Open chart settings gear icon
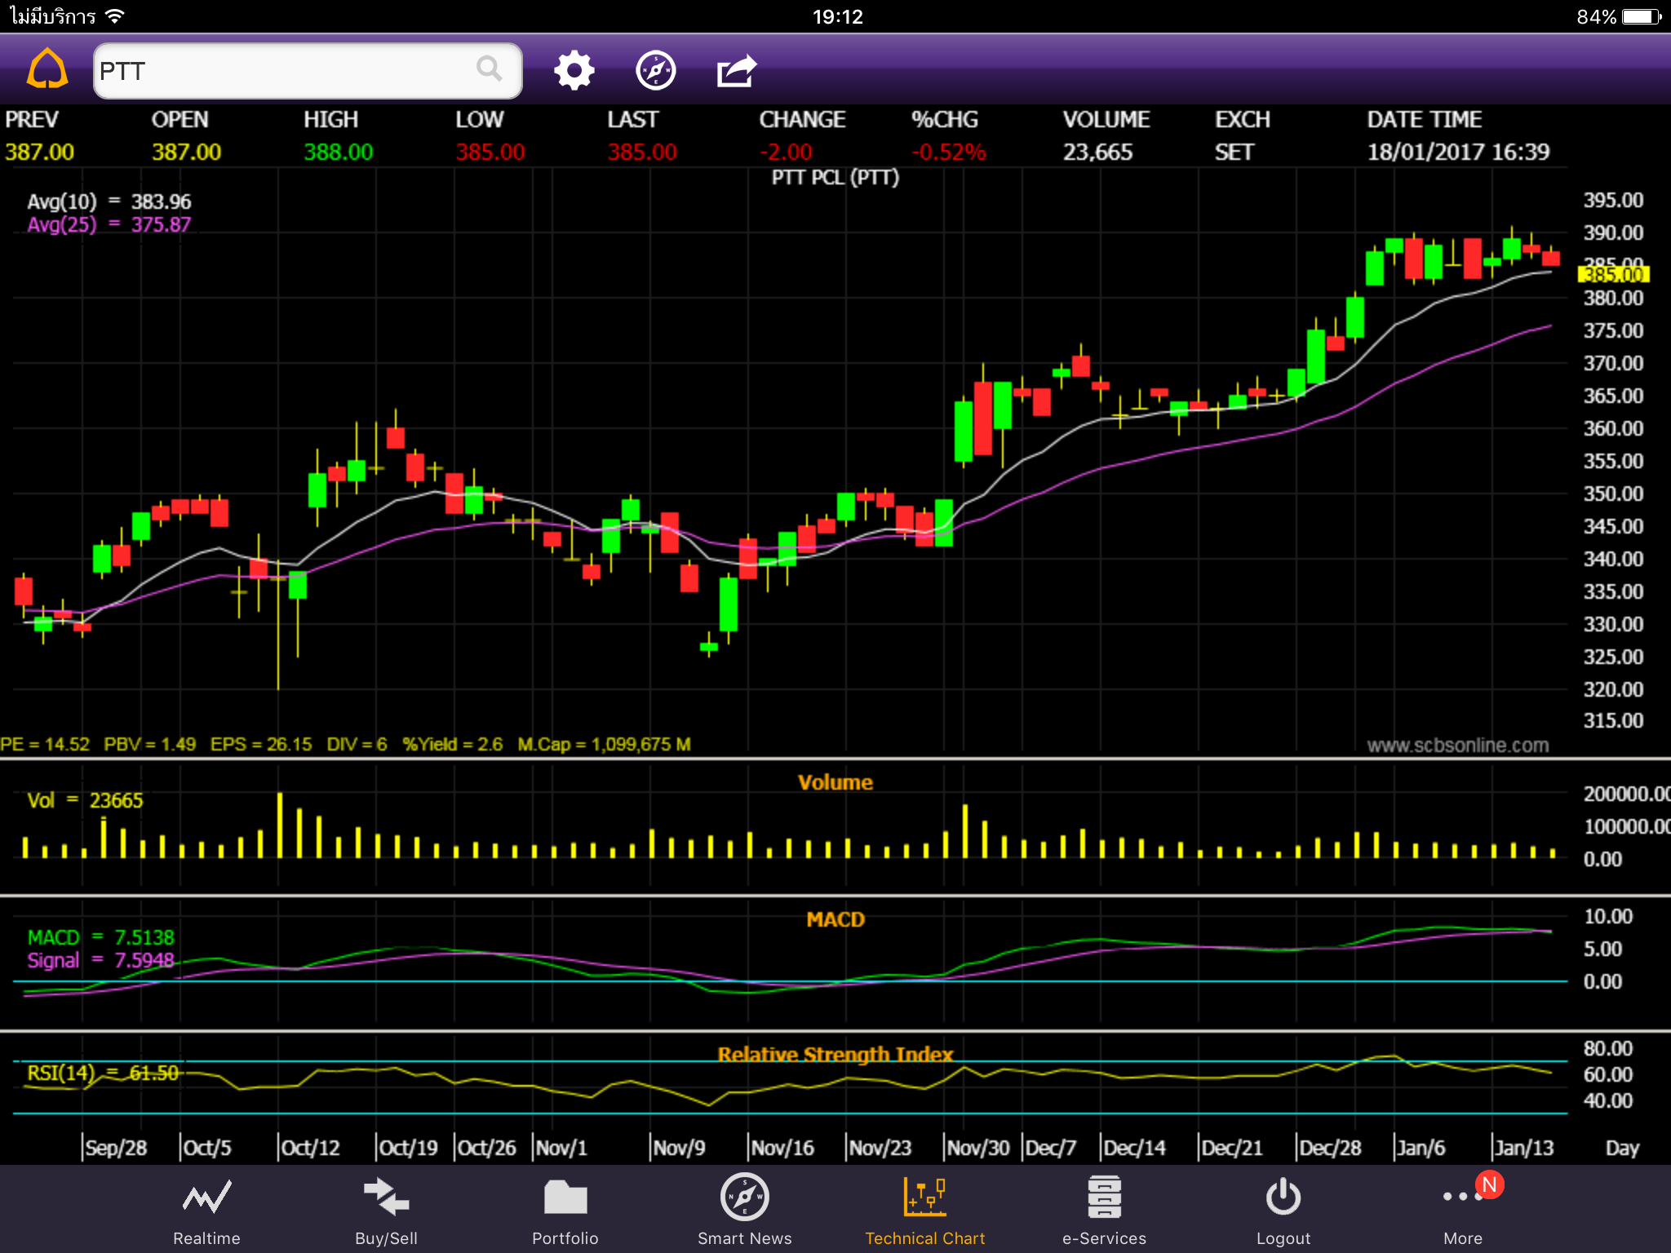1671x1253 pixels. click(x=574, y=71)
